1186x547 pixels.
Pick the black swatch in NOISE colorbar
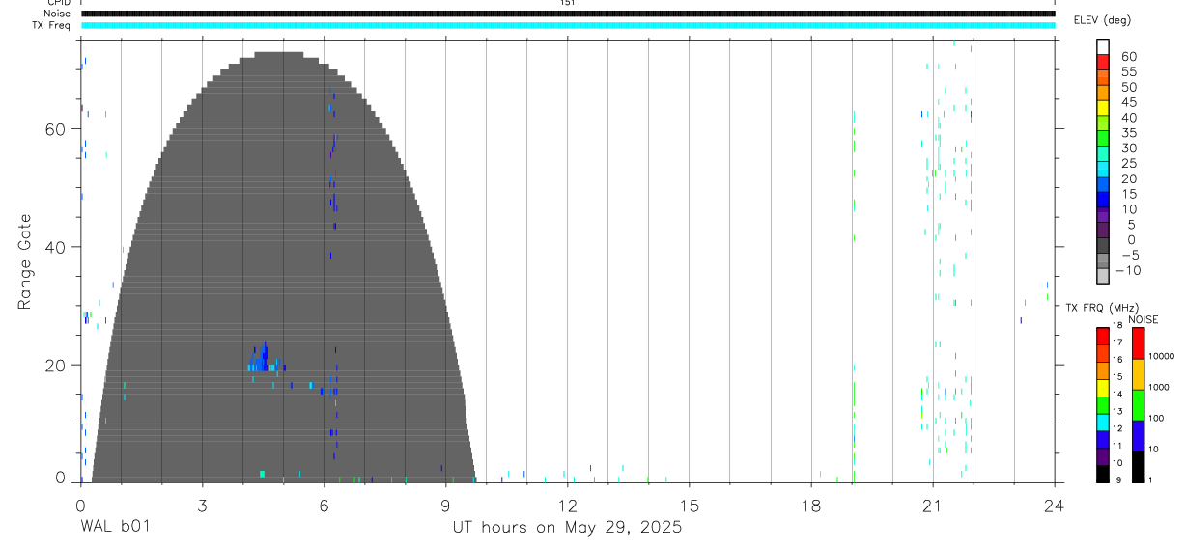pyautogui.click(x=1138, y=467)
